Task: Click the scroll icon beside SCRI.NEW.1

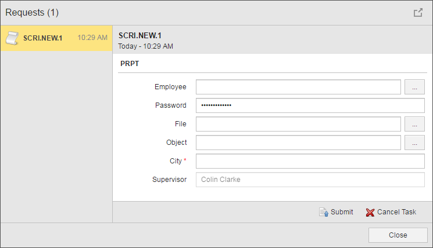Action: click(12, 38)
